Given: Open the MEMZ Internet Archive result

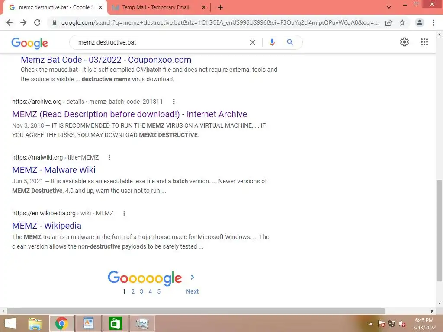Looking at the screenshot, I should [129, 114].
